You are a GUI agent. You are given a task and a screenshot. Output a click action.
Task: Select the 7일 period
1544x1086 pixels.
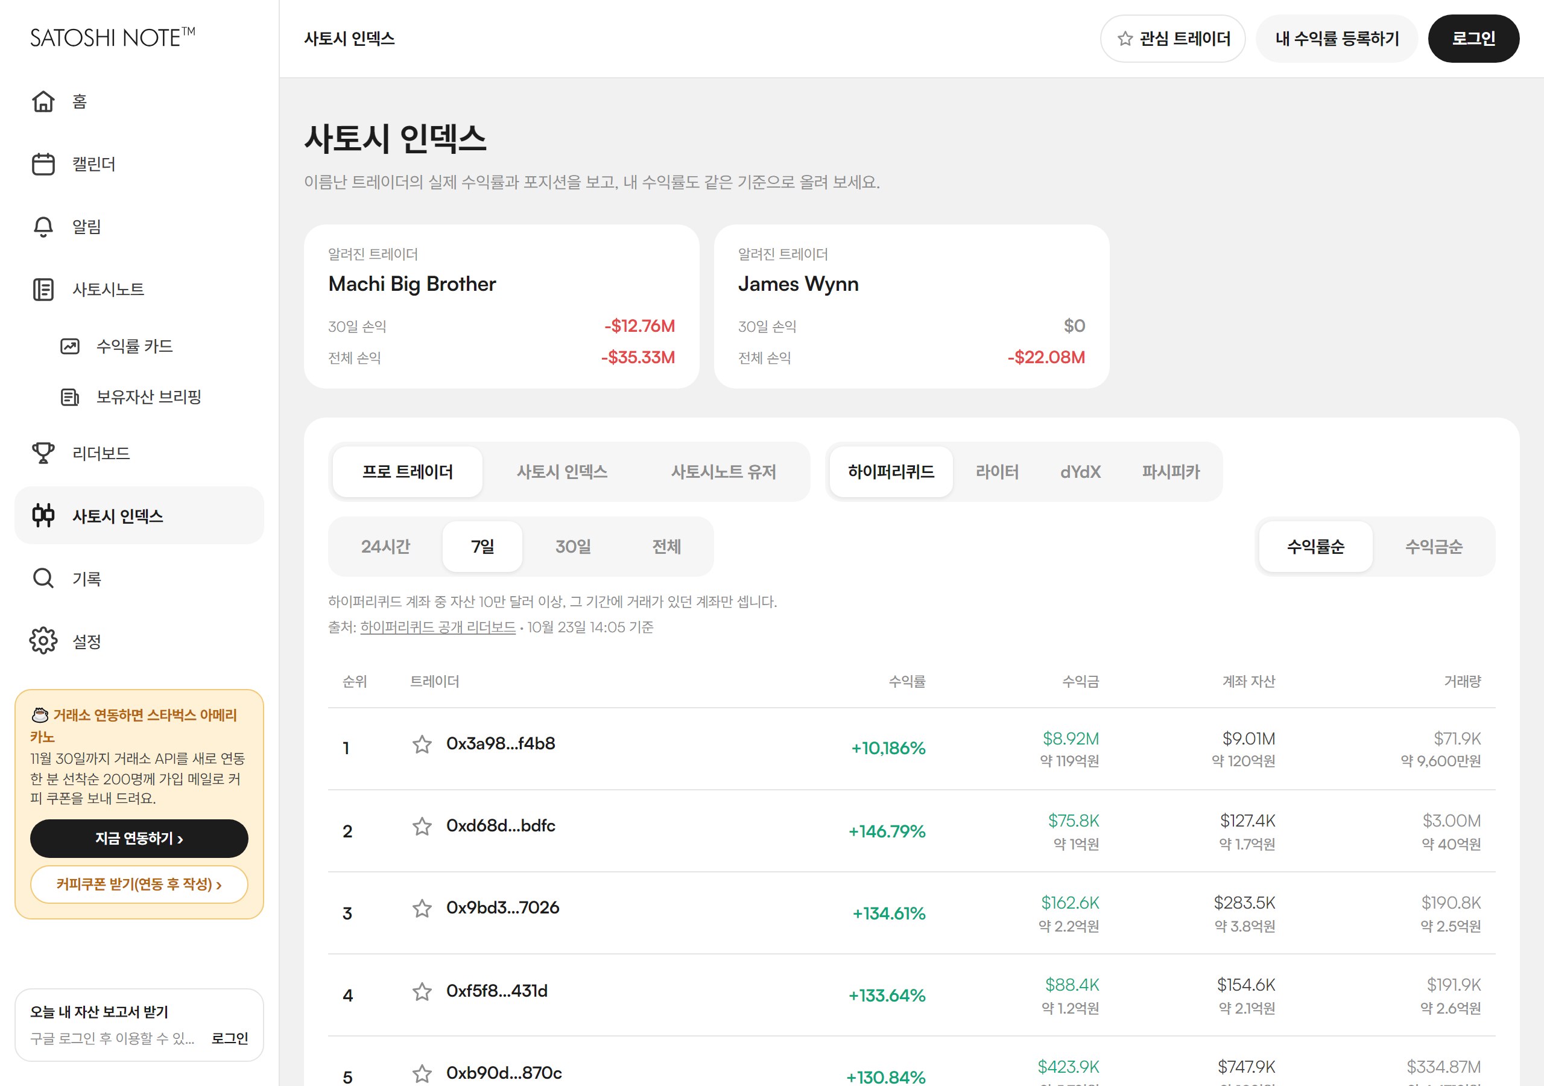coord(482,547)
